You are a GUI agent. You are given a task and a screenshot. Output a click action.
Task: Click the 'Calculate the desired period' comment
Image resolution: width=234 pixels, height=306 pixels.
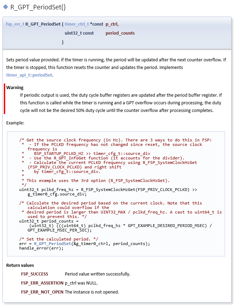111,203
